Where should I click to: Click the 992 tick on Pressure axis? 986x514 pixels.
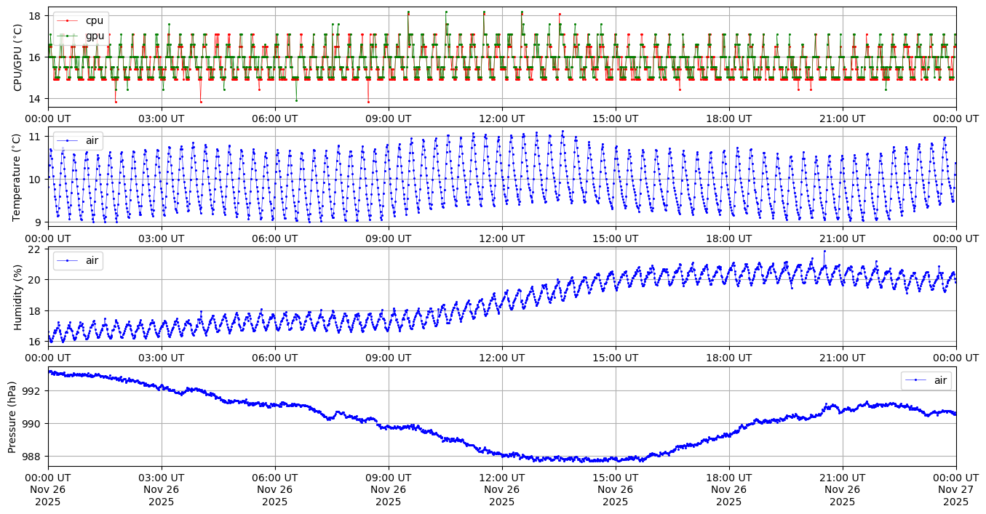coord(36,391)
